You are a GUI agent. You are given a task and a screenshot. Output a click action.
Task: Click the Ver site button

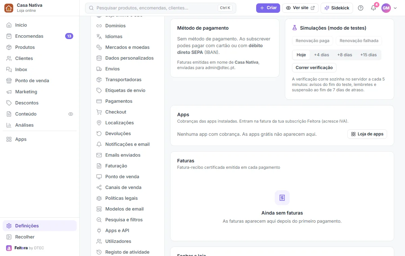point(300,8)
